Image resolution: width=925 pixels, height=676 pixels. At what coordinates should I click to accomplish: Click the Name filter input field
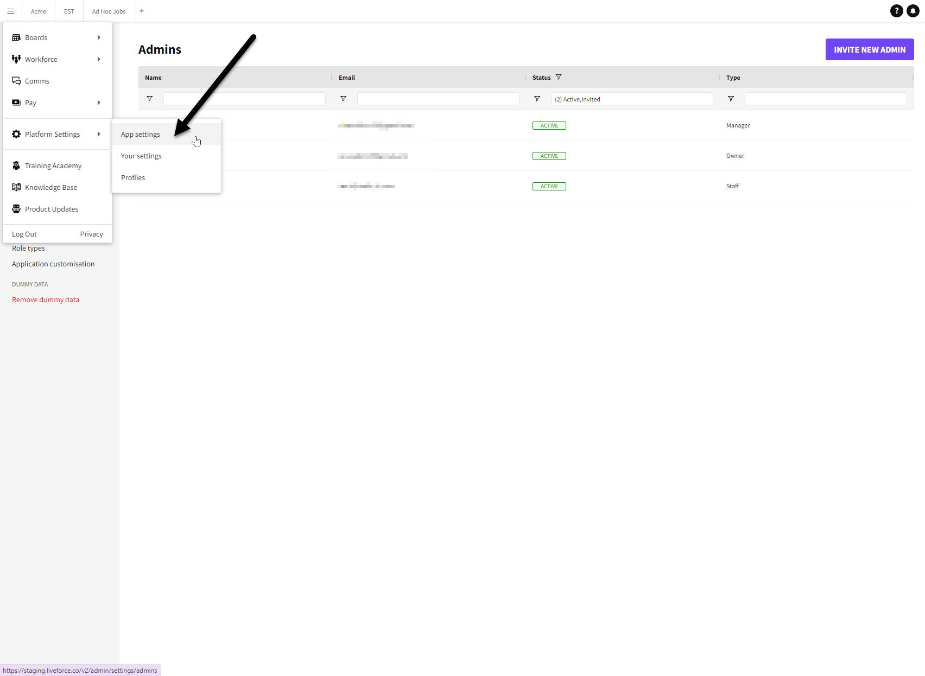point(244,99)
